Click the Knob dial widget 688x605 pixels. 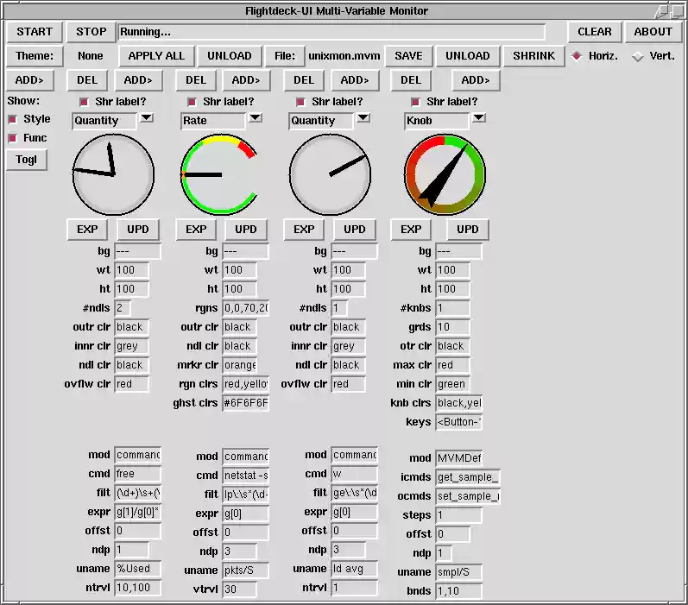pos(445,174)
